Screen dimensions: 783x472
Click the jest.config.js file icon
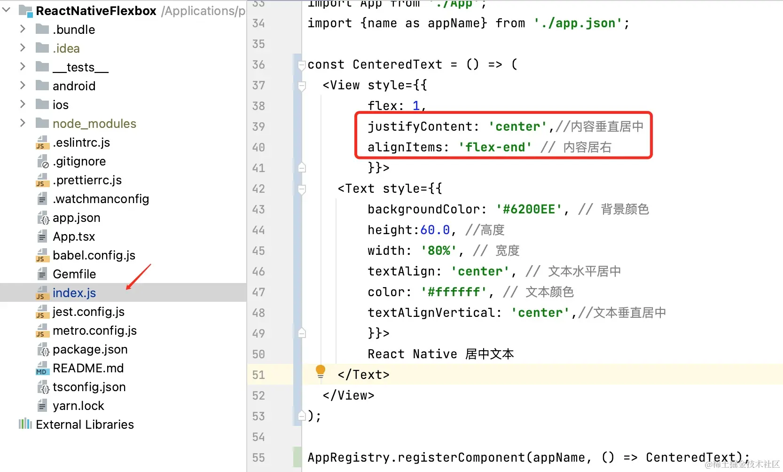coord(42,312)
